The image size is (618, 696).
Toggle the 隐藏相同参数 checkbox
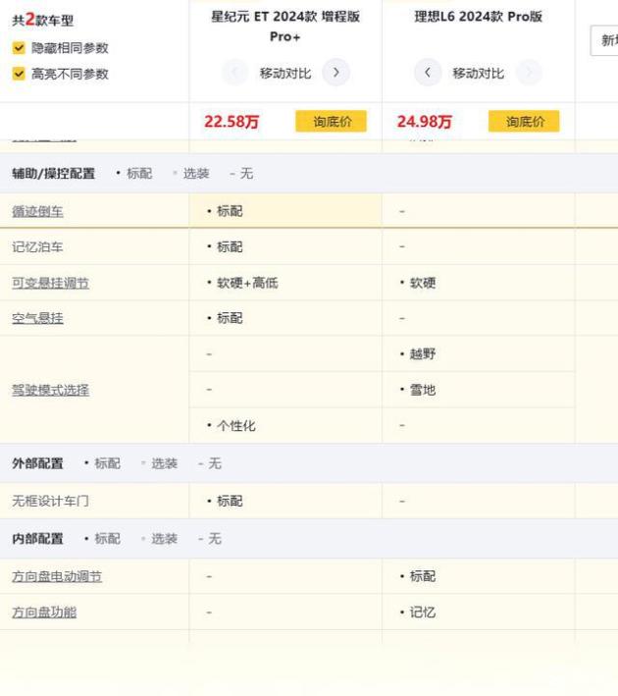(x=19, y=48)
